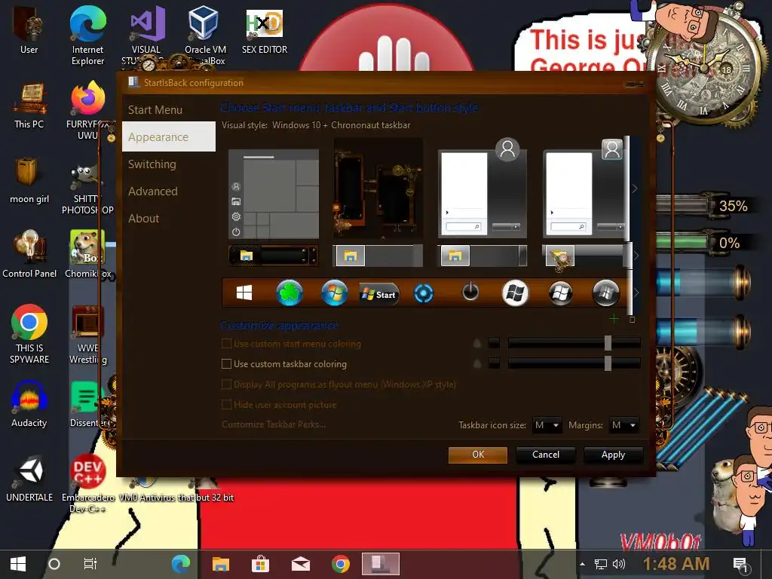Open Task View on the taskbar
Viewport: 772px width, 579px height.
(90, 564)
